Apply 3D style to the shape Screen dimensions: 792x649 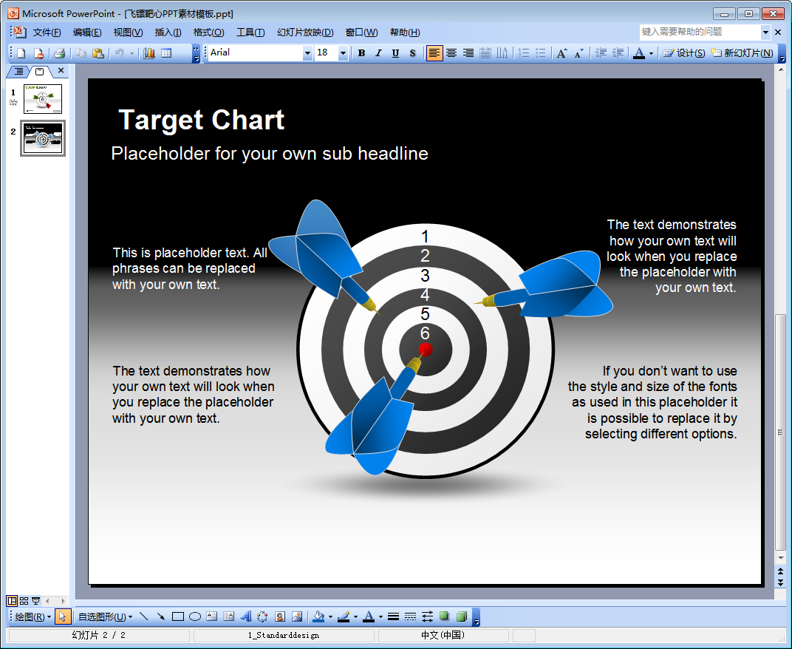(461, 616)
